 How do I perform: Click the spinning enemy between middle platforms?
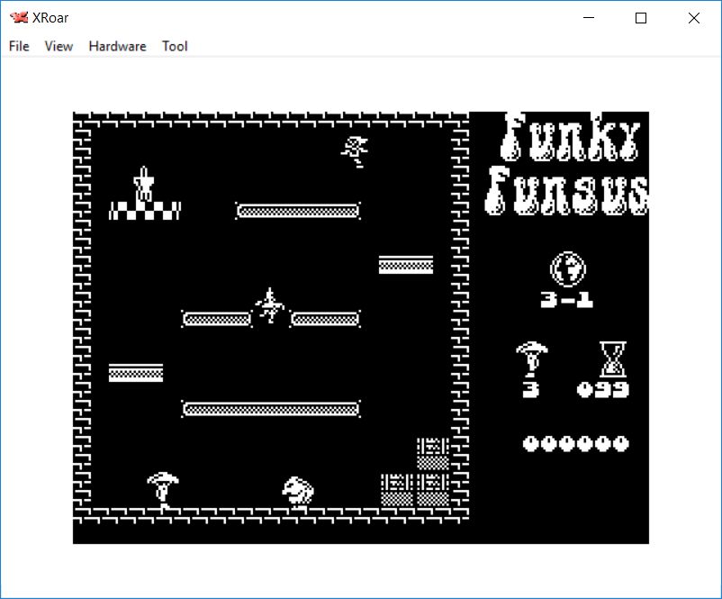click(269, 305)
